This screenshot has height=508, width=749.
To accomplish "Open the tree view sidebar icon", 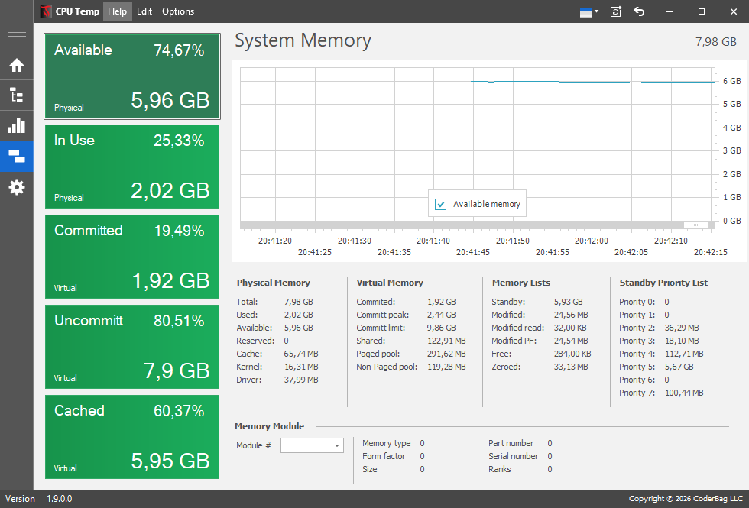I will pyautogui.click(x=17, y=95).
